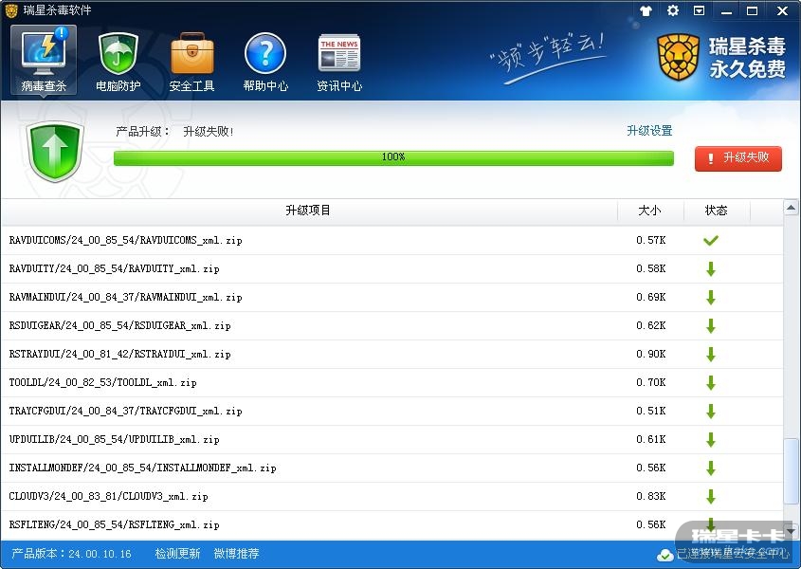
Task: Minimize the 瑞星杀毒软件 window
Action: coord(726,10)
